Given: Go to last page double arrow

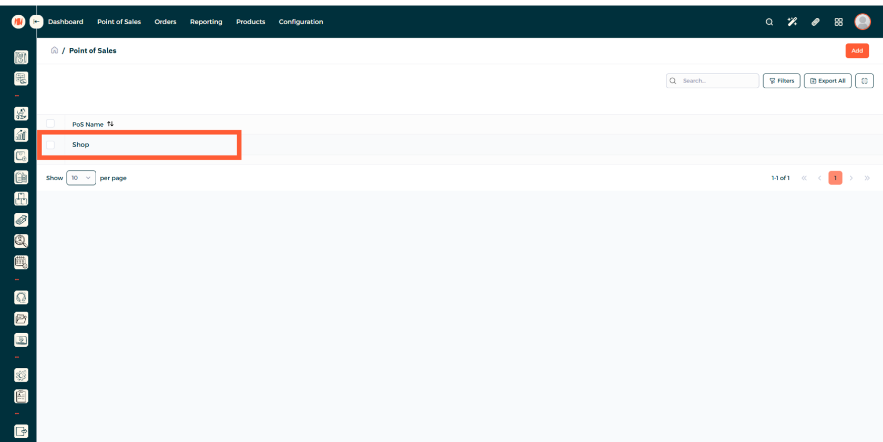Looking at the screenshot, I should coord(867,178).
